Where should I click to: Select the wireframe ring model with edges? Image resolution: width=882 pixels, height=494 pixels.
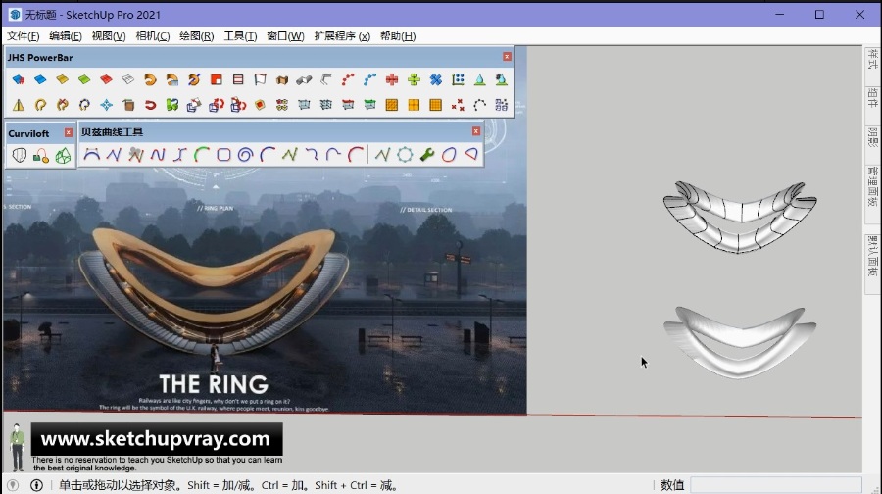[x=740, y=217]
